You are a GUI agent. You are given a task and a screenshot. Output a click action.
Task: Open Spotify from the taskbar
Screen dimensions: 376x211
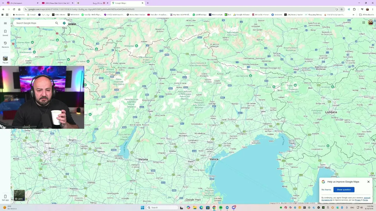tap(221, 207)
